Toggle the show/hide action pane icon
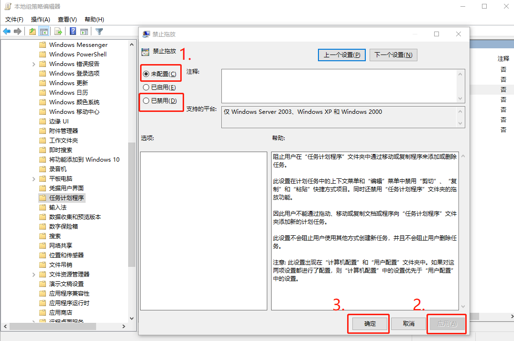The height and width of the screenshot is (341, 514). click(x=84, y=32)
